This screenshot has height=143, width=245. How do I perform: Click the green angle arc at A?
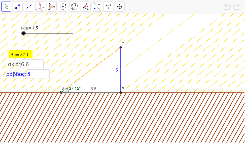tap(67, 90)
